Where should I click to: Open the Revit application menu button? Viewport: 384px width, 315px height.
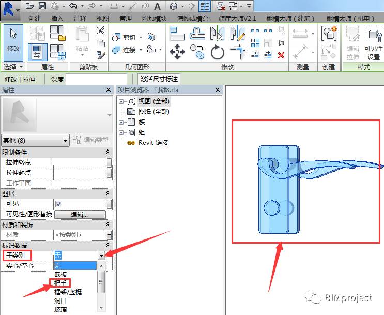tap(10, 10)
